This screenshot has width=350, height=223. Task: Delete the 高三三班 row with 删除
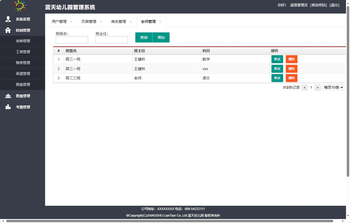pyautogui.click(x=291, y=78)
